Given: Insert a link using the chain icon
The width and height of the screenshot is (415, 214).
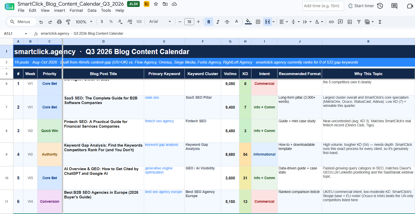Looking at the screenshot, I should coord(331,22).
